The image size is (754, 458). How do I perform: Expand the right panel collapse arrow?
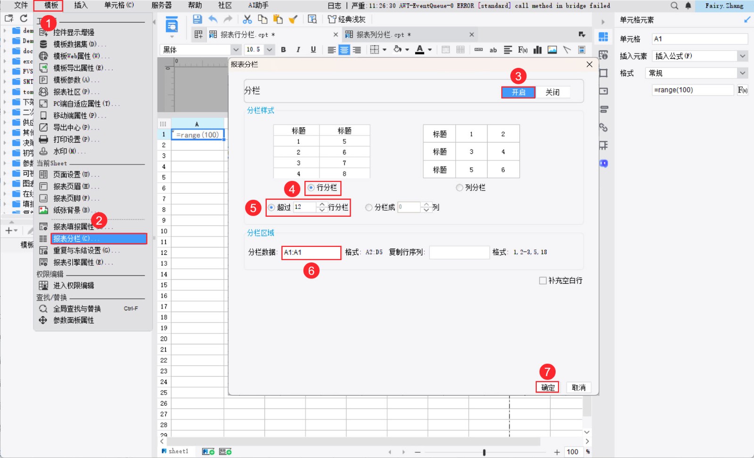(x=603, y=22)
